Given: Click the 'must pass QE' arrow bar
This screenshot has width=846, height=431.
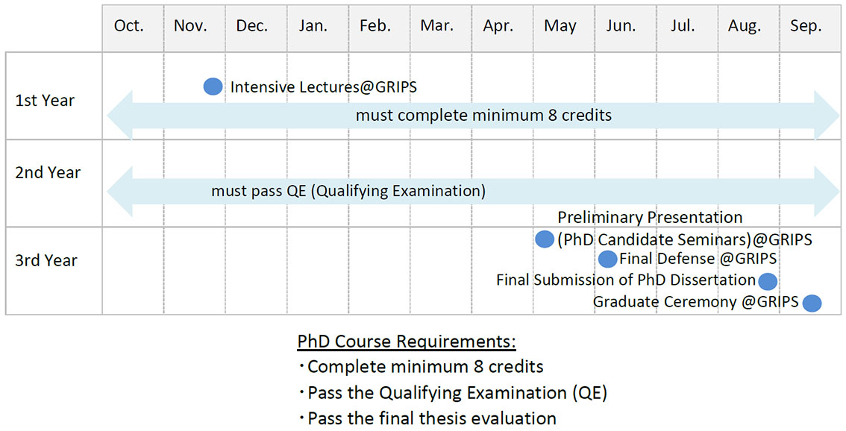Looking at the screenshot, I should click(x=473, y=192).
